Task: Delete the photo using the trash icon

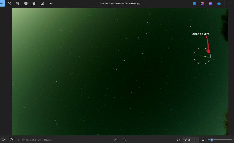Action: [x=18, y=3]
